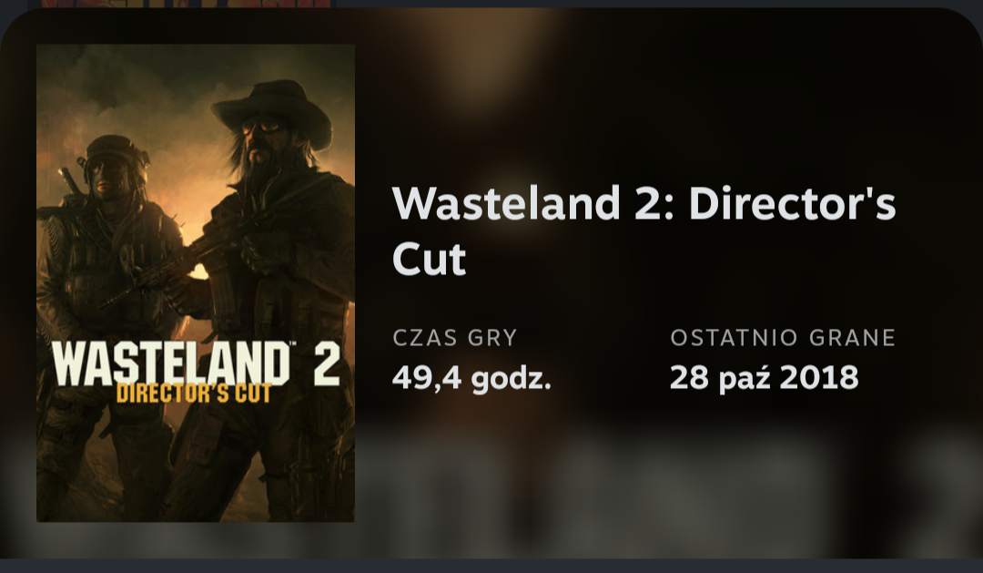This screenshot has width=983, height=573.
Task: Click the white WASTELAND logo on the cover
Action: 172,363
